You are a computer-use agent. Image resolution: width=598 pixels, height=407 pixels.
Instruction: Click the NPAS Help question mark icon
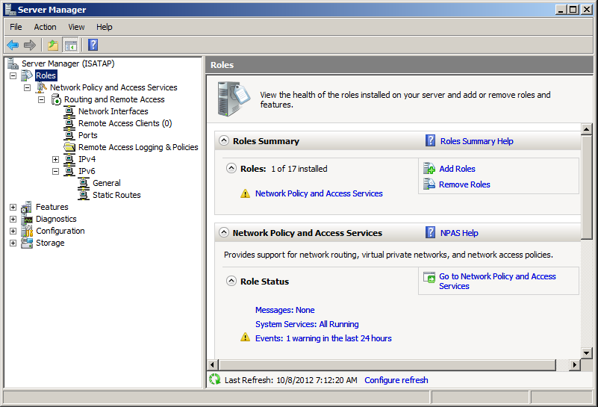pyautogui.click(x=430, y=232)
